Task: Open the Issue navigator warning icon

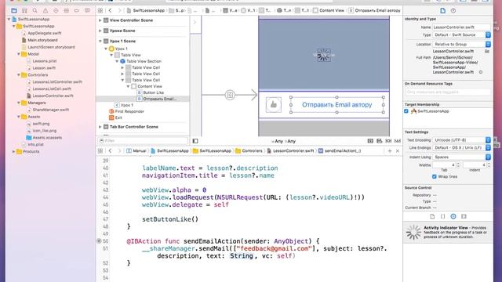Action: click(45, 10)
